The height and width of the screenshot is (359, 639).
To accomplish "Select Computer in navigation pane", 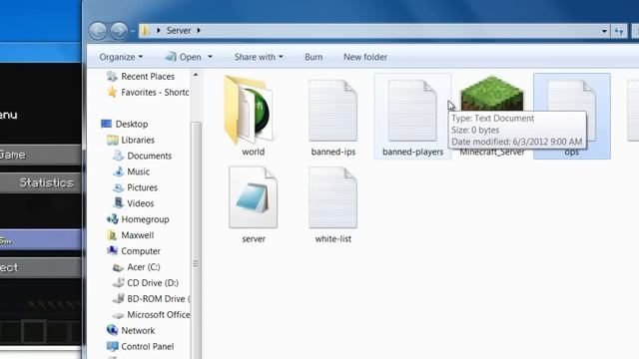I will [x=133, y=250].
